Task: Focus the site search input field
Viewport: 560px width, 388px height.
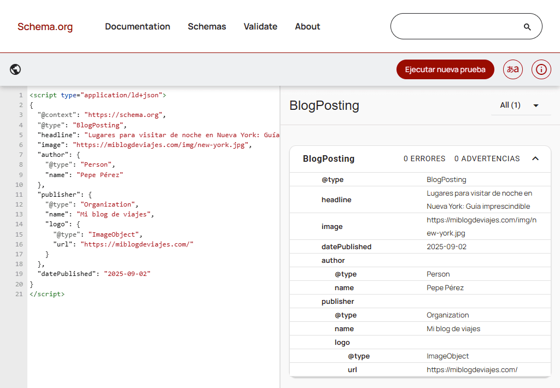Action: point(457,27)
